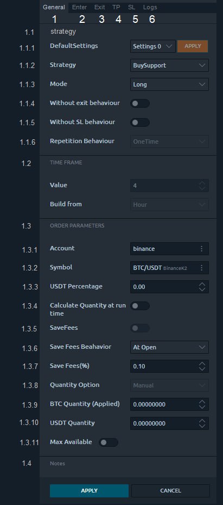223x505 pixels.
Task: Open the Symbol field three-dot menu
Action: (201, 268)
